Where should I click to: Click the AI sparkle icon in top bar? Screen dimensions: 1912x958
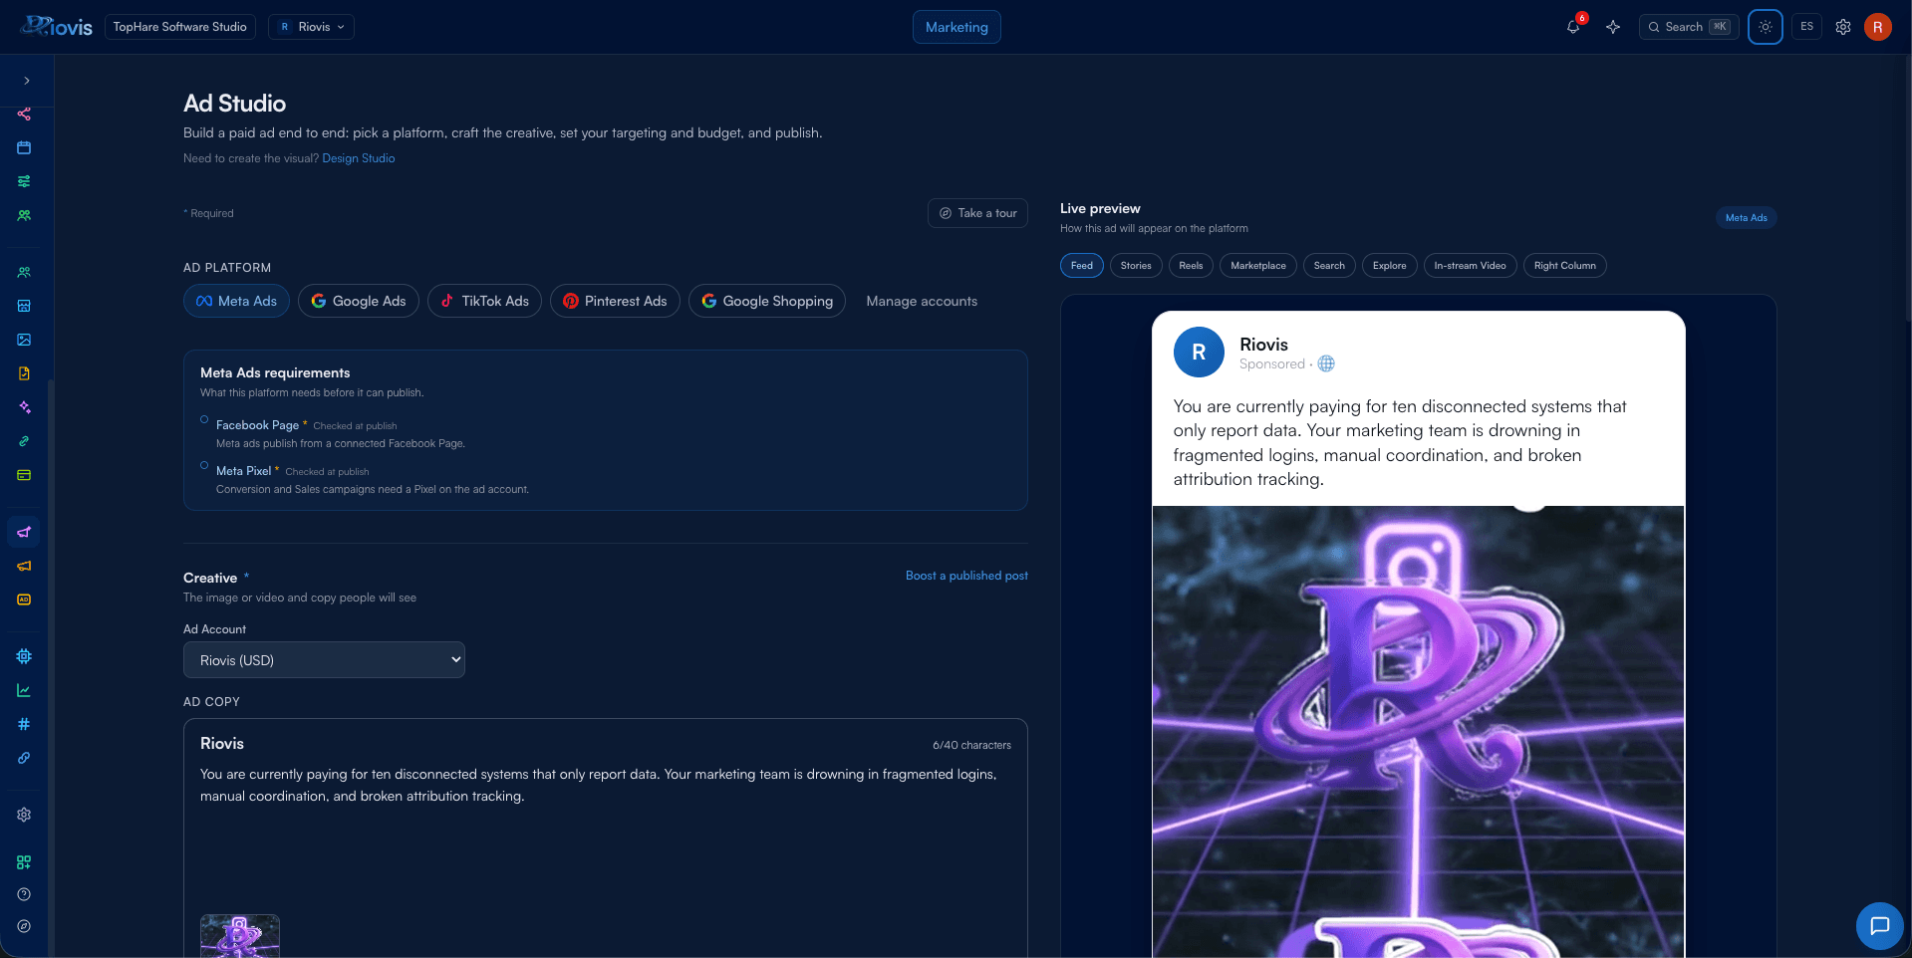[x=1613, y=27]
